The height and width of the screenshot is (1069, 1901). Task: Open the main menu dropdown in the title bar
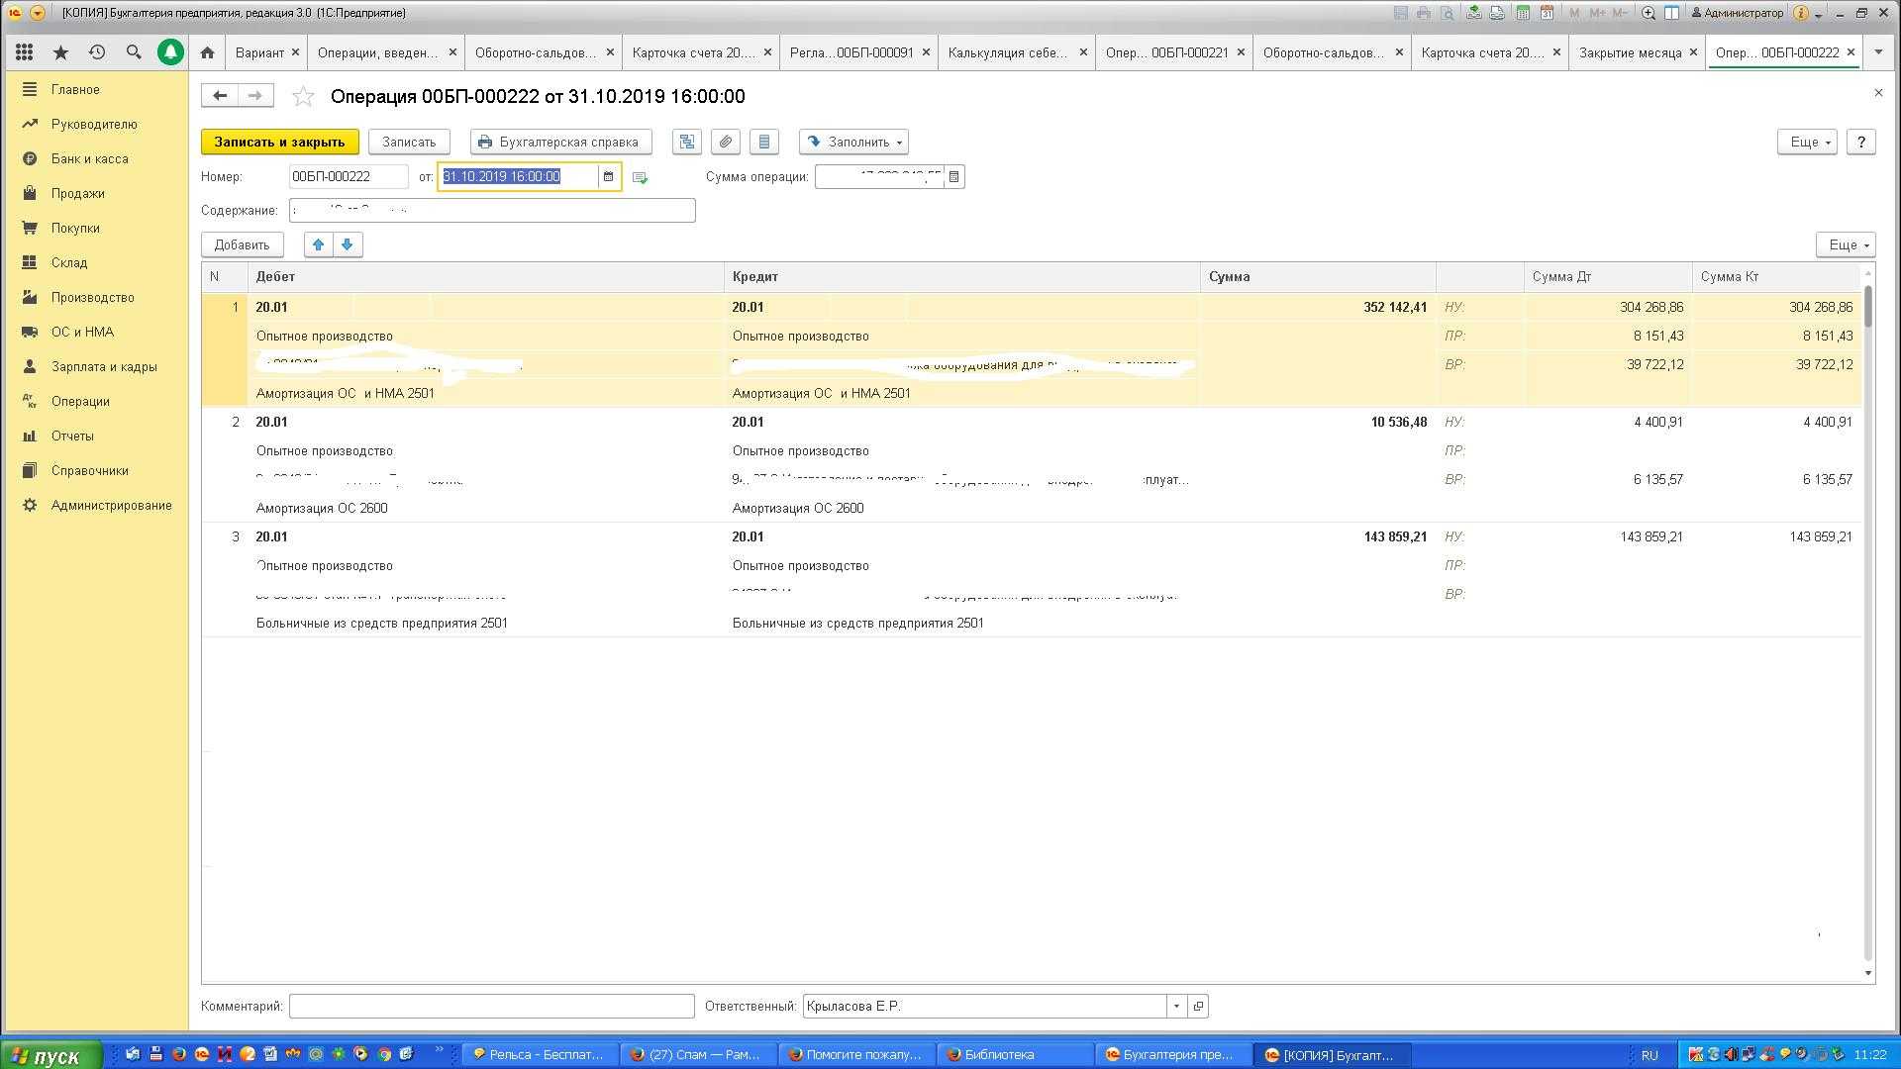click(37, 13)
